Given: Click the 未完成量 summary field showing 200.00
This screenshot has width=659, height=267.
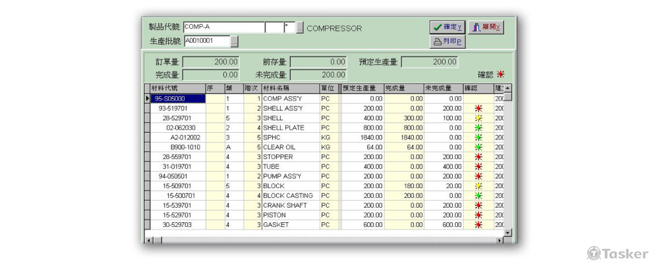Looking at the screenshot, I should [318, 75].
